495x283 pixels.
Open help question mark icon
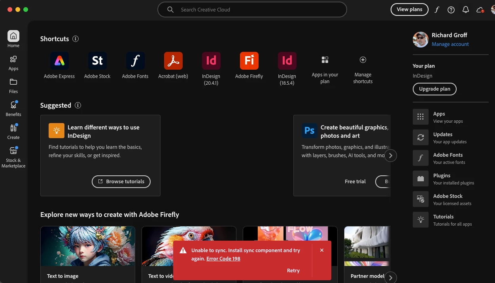click(x=451, y=9)
